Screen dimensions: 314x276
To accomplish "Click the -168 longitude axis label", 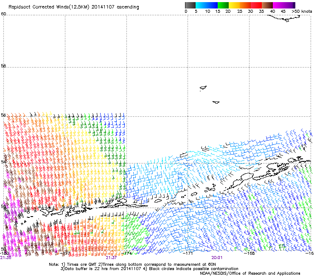I will pyautogui.click(x=250, y=253).
